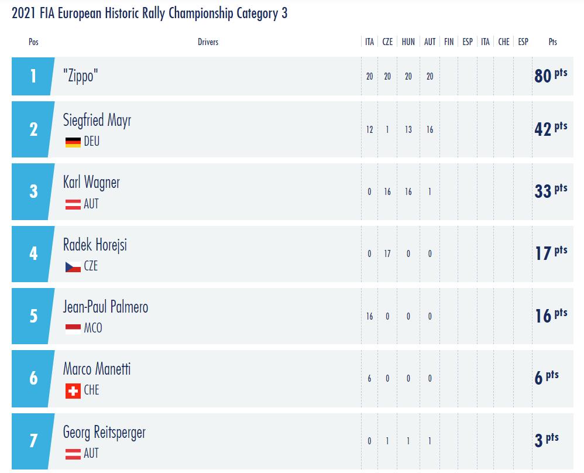
Task: Click the FIN round column header
Action: pyautogui.click(x=449, y=42)
